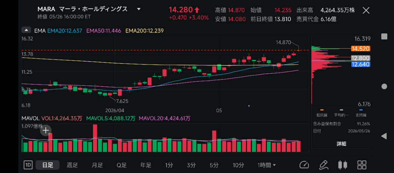The width and height of the screenshot is (394, 173).
Task: Open the 1時間 interval dropdown
Action: pos(267,165)
